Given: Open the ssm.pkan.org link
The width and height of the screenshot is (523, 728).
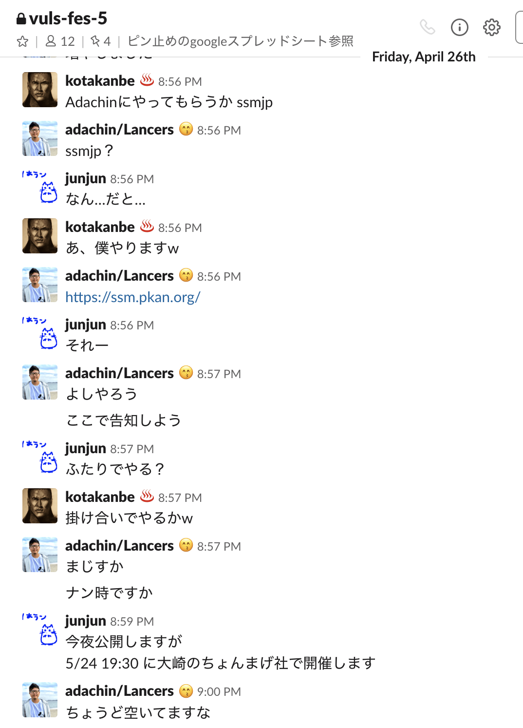Looking at the screenshot, I should (x=132, y=297).
